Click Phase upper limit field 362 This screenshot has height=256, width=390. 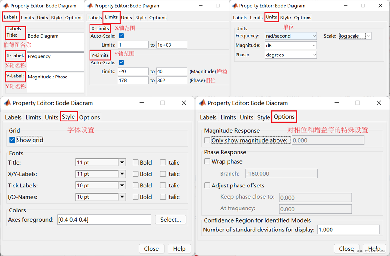pos(172,80)
